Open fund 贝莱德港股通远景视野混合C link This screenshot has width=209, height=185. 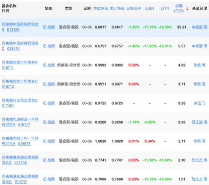click(x=20, y=179)
